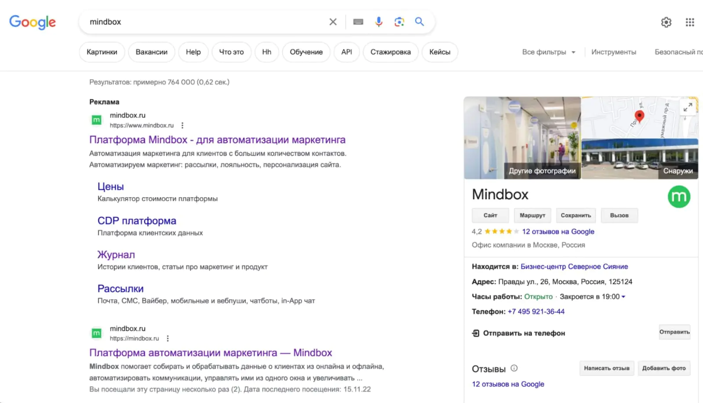
Task: Select the Help filter chip
Action: click(x=193, y=52)
